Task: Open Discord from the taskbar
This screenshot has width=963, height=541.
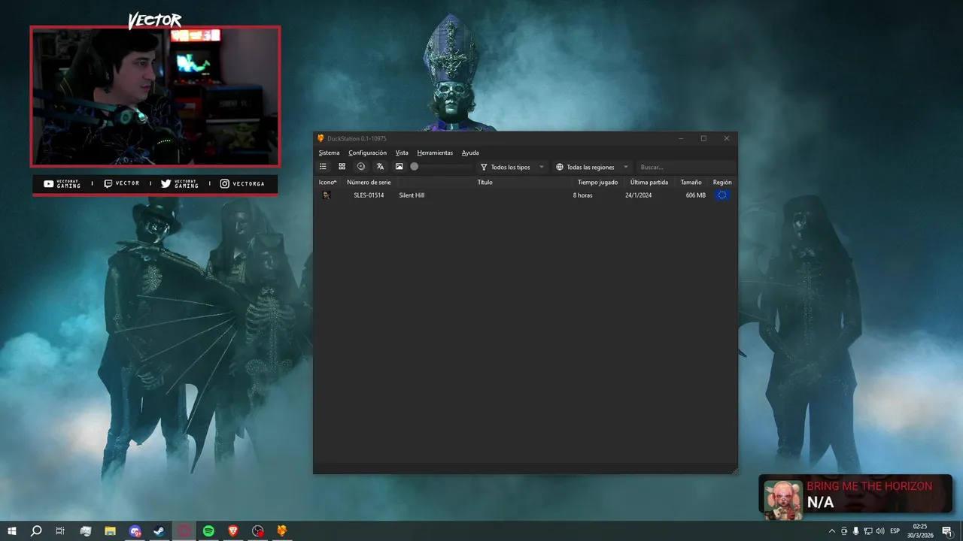Action: click(135, 530)
